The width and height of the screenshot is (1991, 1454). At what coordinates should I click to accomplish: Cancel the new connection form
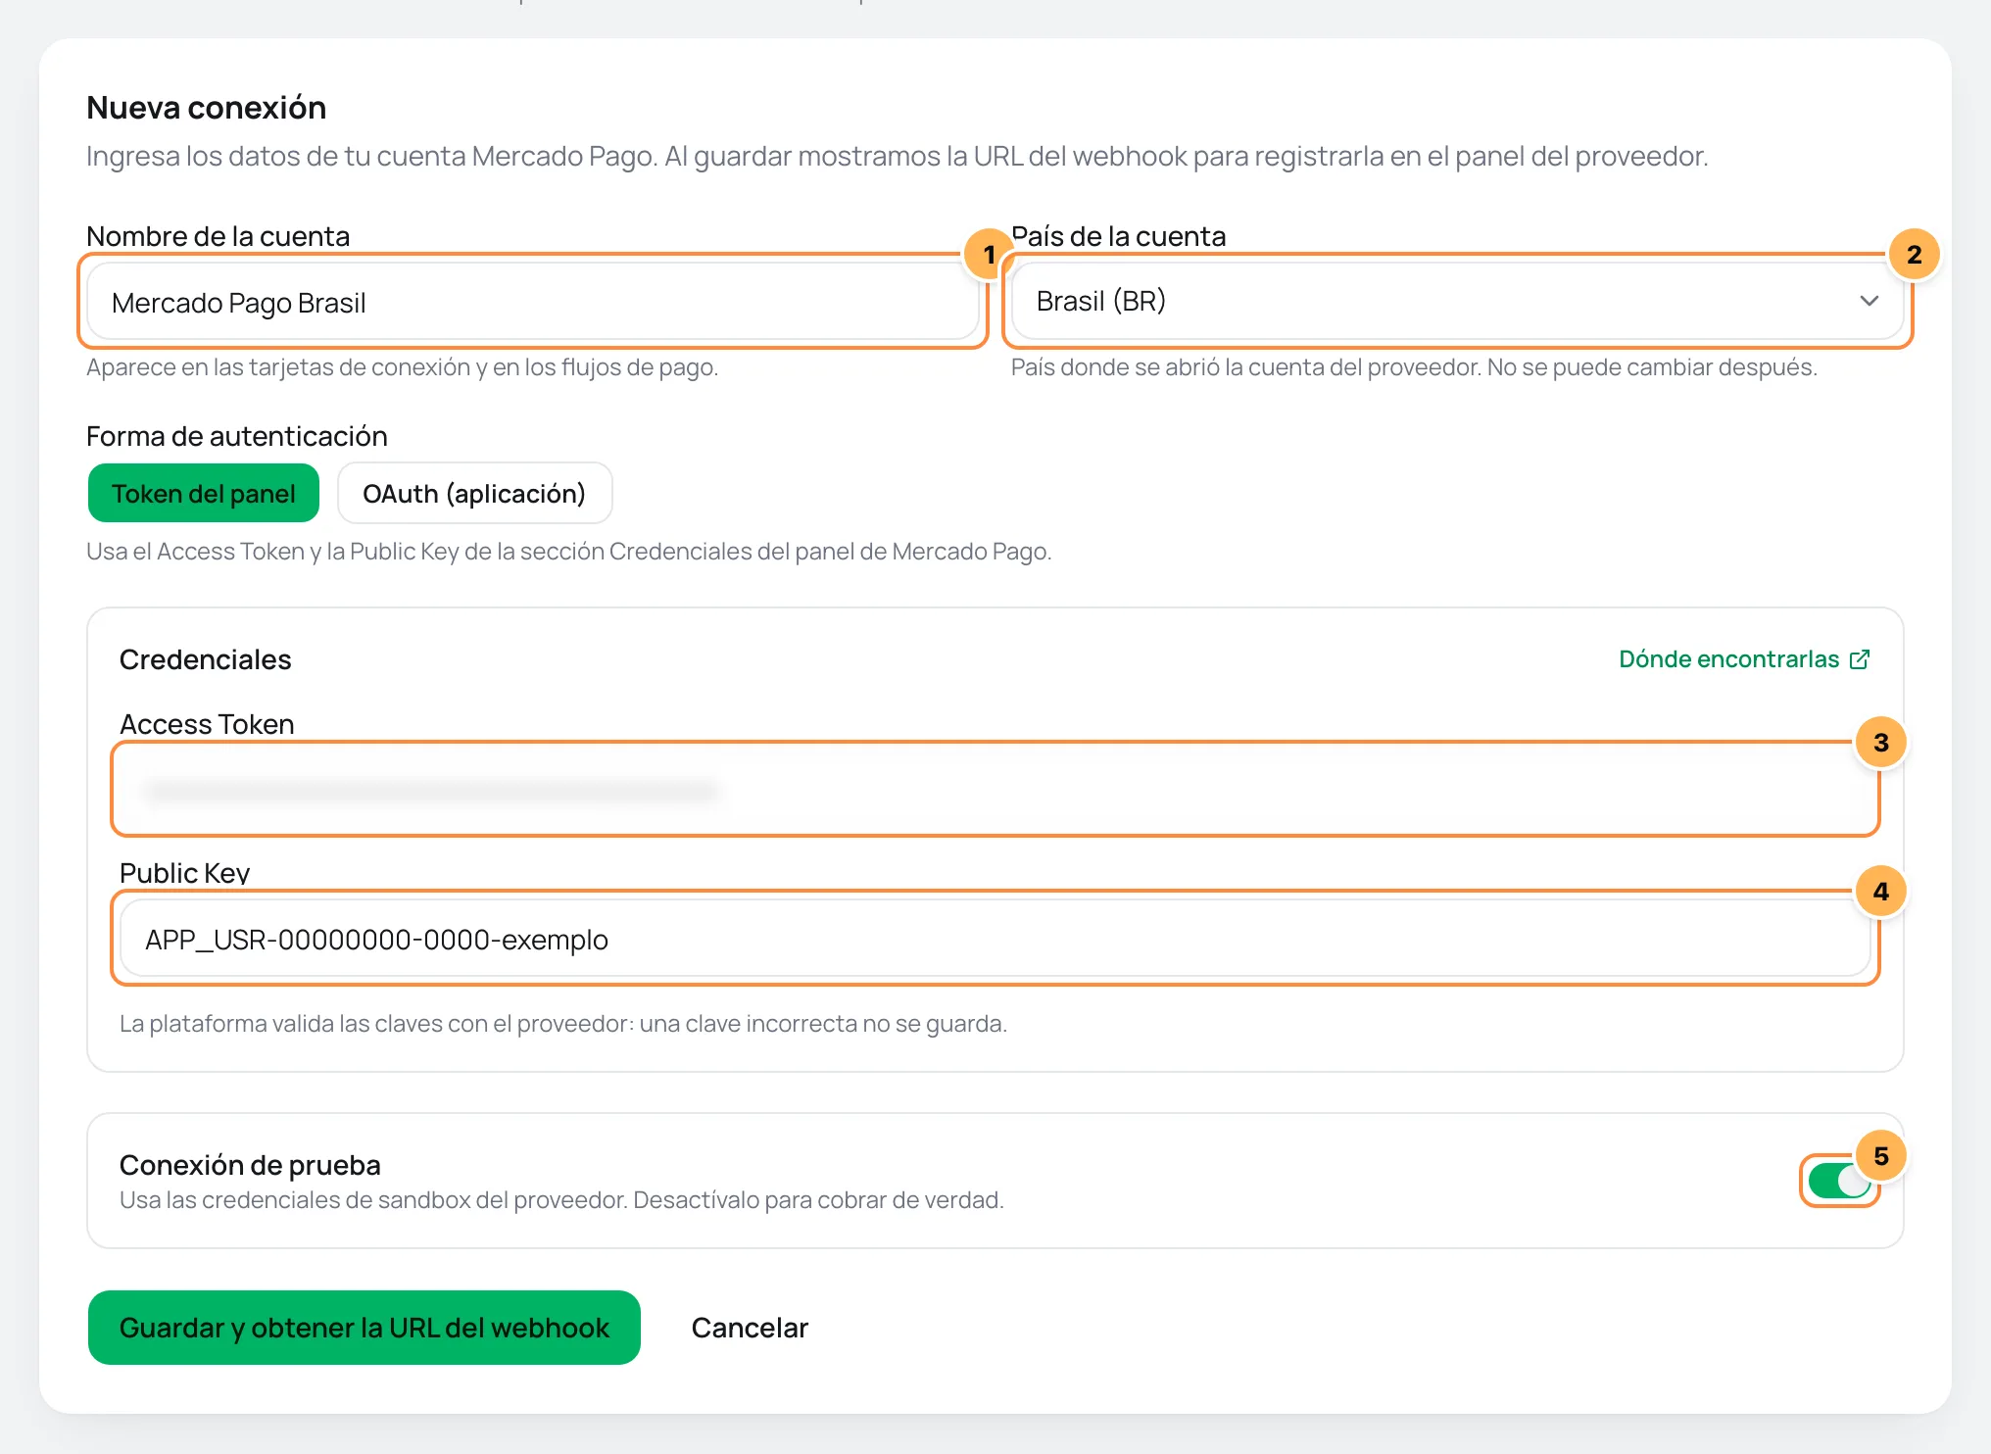(750, 1328)
